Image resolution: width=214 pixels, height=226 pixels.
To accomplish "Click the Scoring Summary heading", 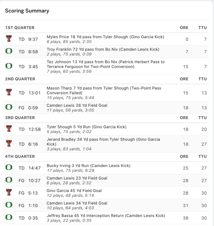I will tap(27, 11).
